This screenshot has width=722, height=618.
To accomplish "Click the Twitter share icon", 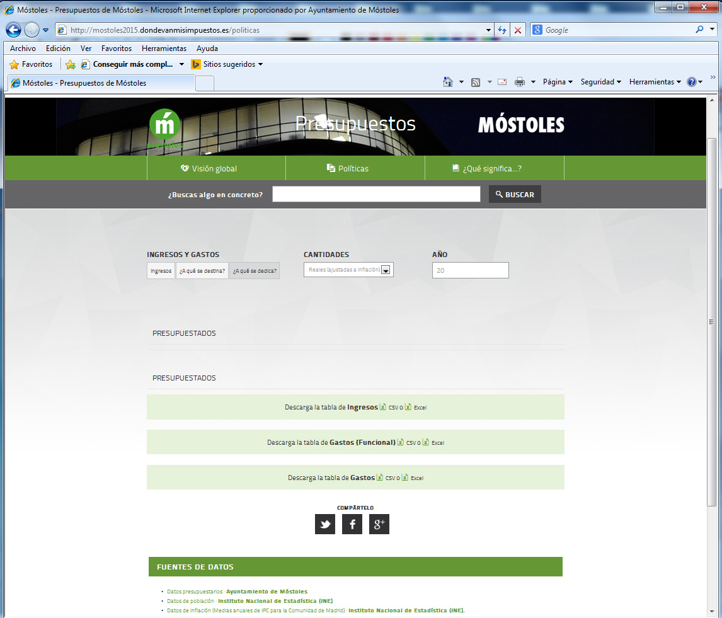I will pos(325,524).
